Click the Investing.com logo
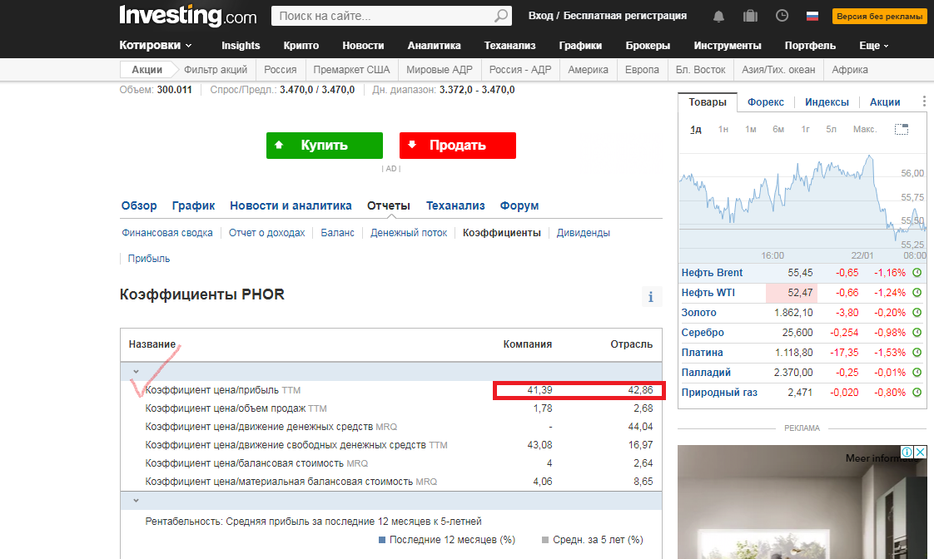Screen dimensions: 934x559 tap(187, 16)
